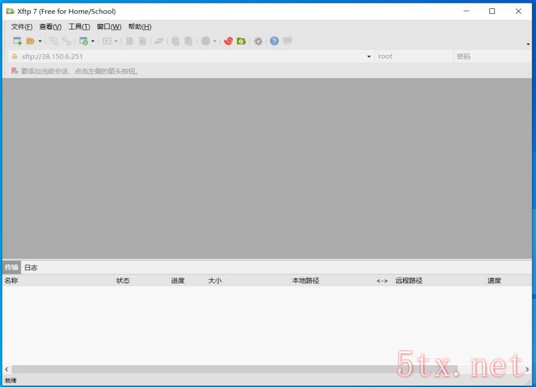Click the 就绪 status bar text
This screenshot has height=387, width=536.
tap(10, 381)
